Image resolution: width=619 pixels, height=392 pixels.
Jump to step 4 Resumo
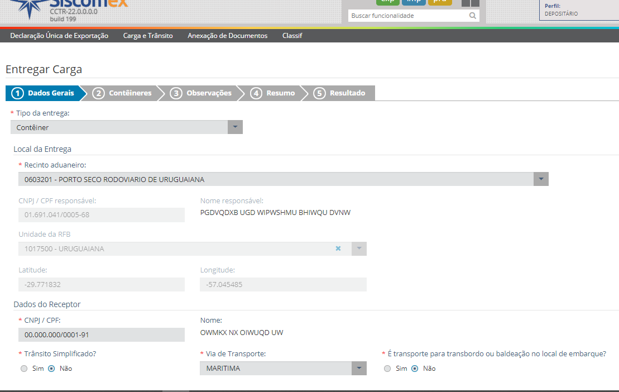273,93
